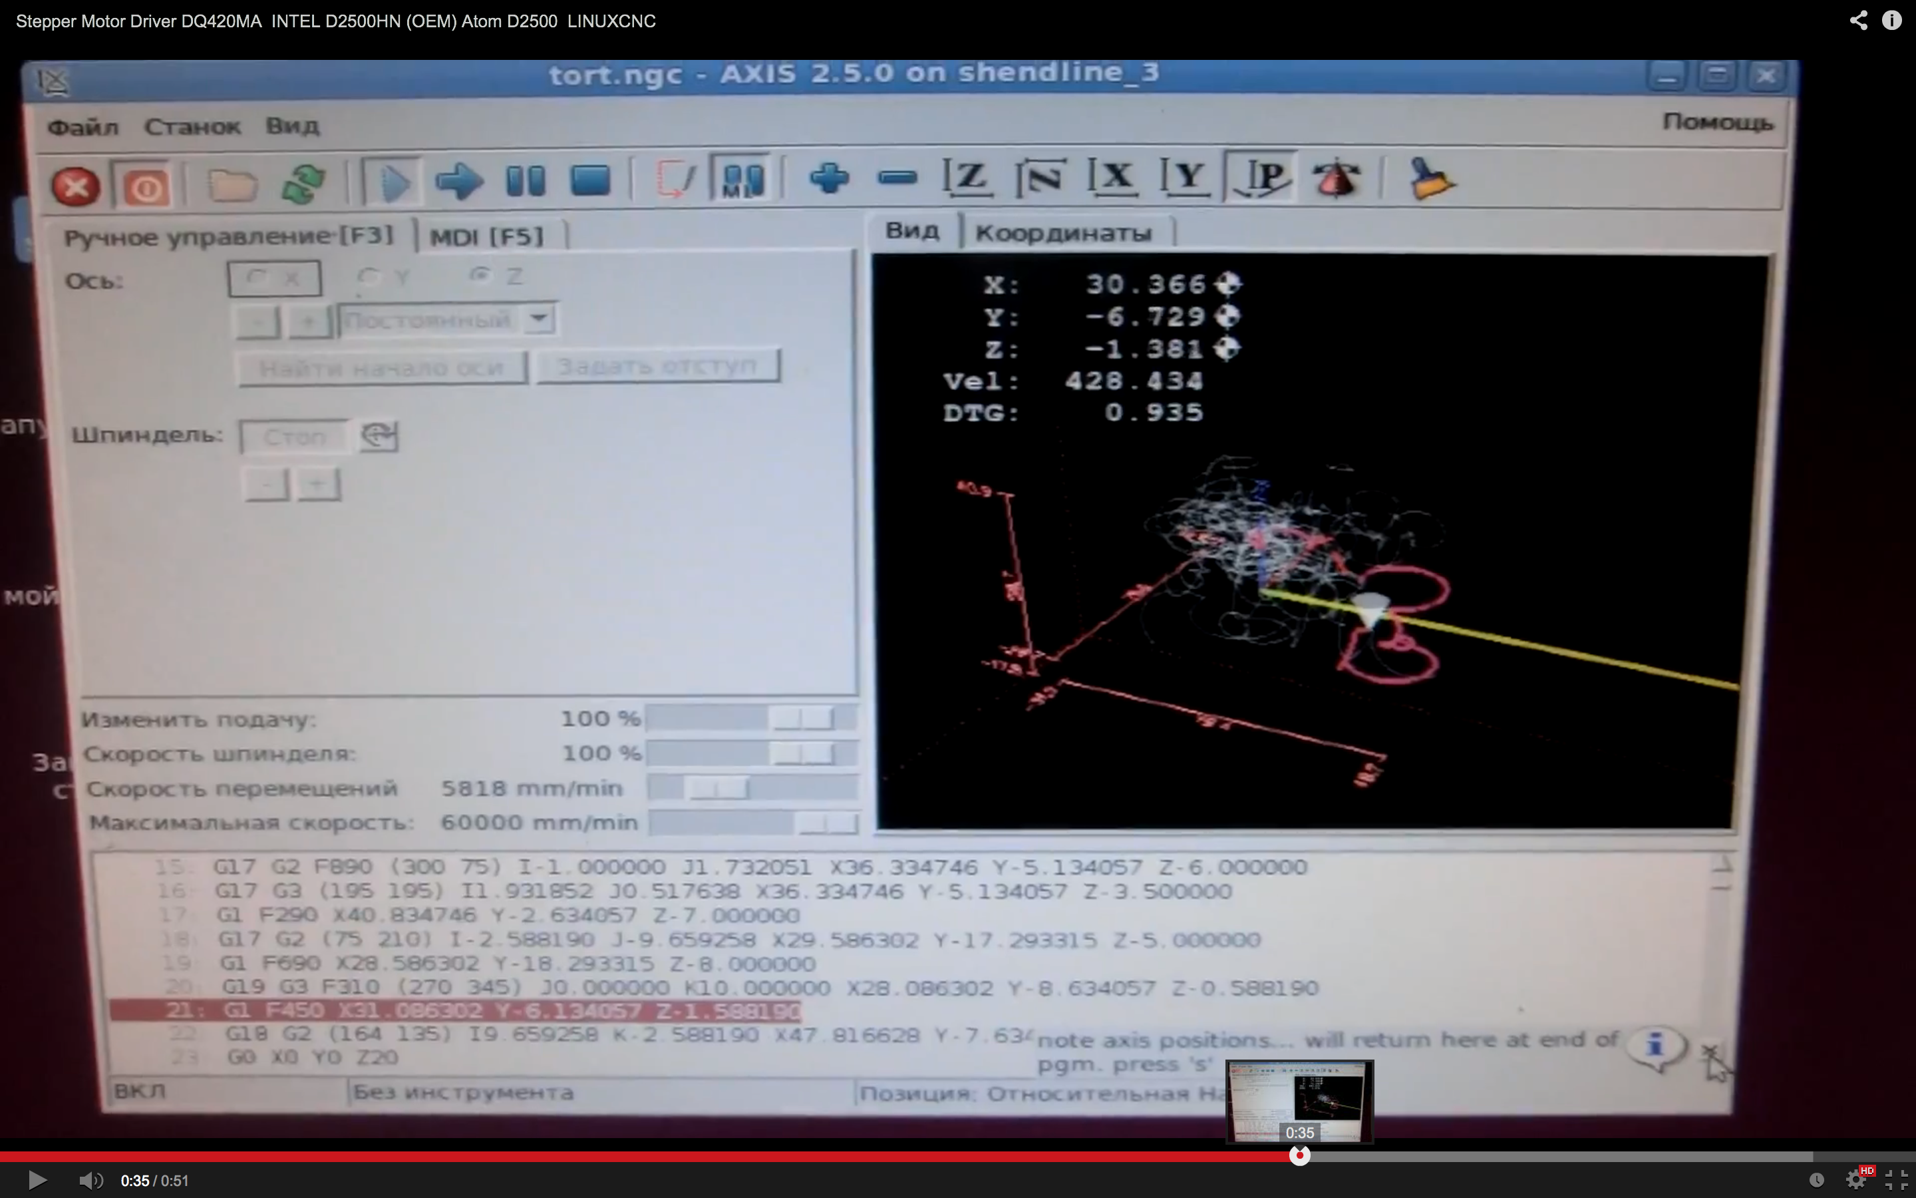The image size is (1916, 1198).
Task: Switch to top Z view
Action: pos(967,176)
